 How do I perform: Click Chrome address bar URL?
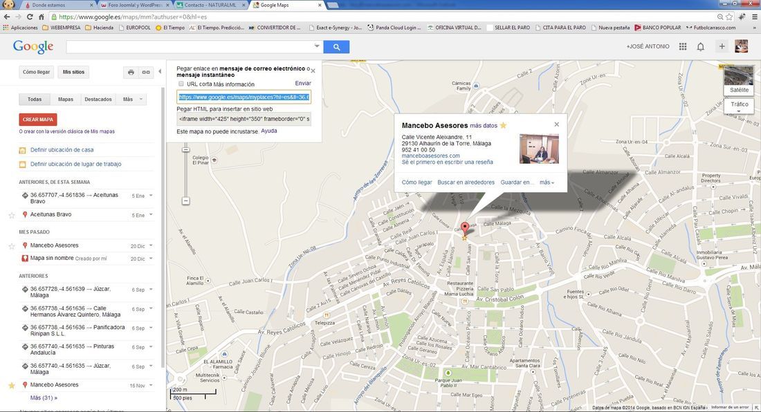(133, 17)
